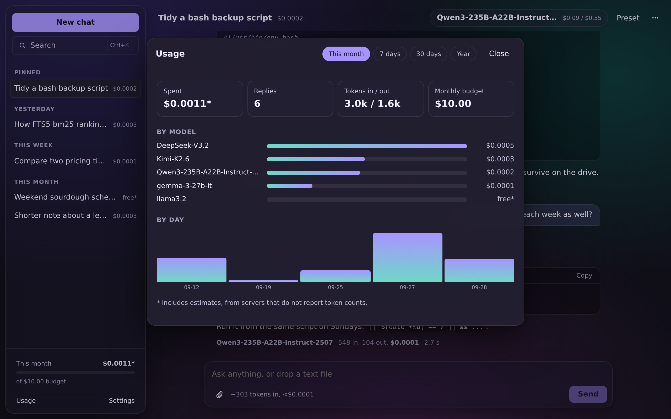Switch usage range to 7 days
The width and height of the screenshot is (671, 419).
pyautogui.click(x=390, y=54)
